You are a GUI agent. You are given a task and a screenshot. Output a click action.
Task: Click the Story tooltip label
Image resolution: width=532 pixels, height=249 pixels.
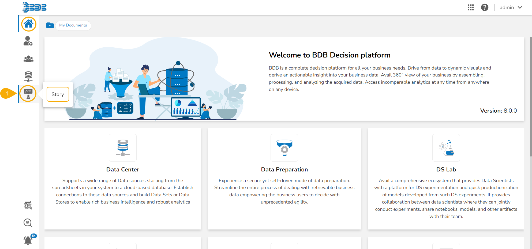58,94
